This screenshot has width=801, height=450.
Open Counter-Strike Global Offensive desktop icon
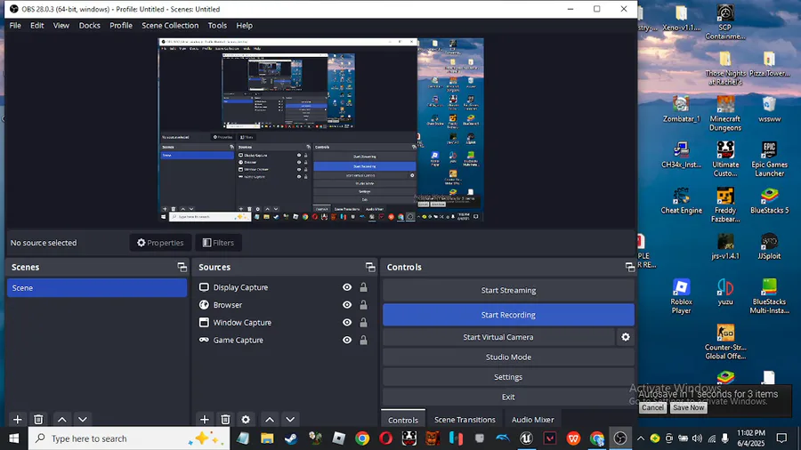(x=725, y=342)
